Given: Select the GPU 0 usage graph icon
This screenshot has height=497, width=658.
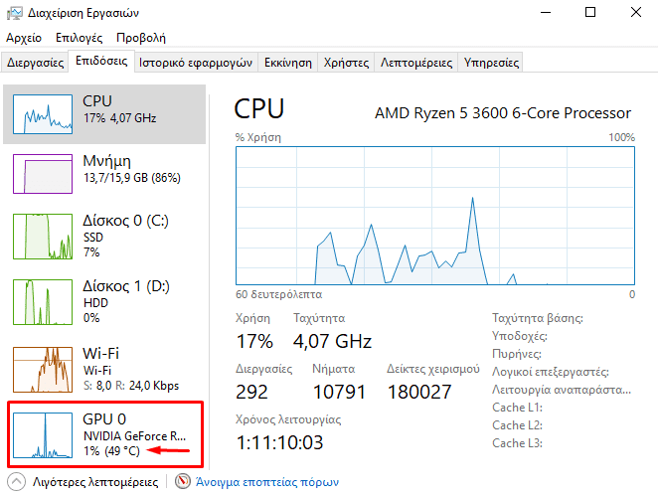Looking at the screenshot, I should tap(43, 434).
